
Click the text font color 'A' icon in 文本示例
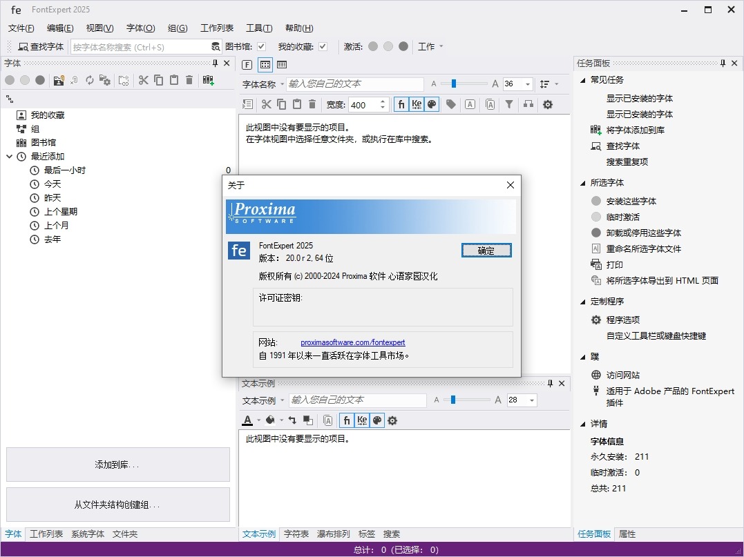coord(247,420)
